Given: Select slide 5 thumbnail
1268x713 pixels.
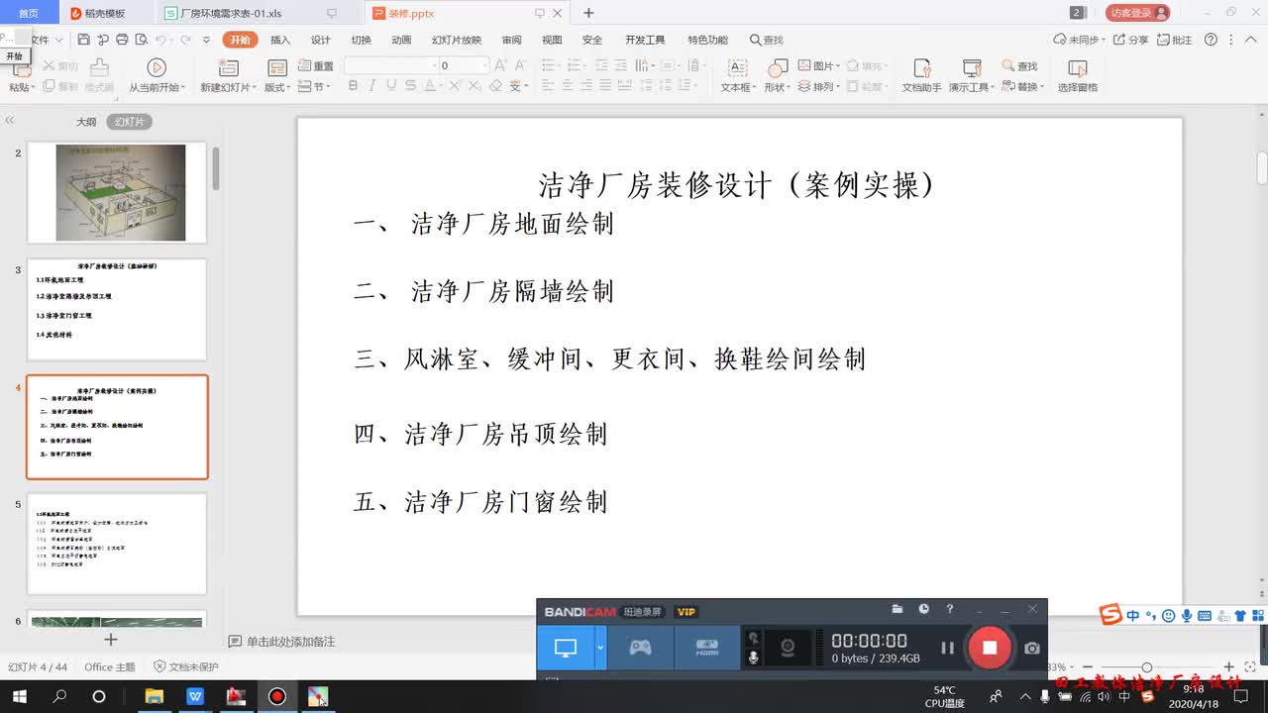Looking at the screenshot, I should (117, 544).
